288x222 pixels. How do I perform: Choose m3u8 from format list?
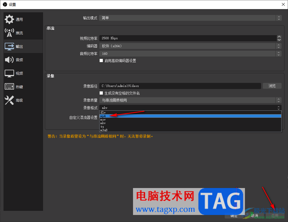point(190,130)
